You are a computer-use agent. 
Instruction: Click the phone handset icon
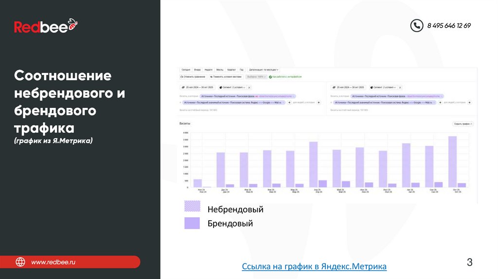coord(417,25)
